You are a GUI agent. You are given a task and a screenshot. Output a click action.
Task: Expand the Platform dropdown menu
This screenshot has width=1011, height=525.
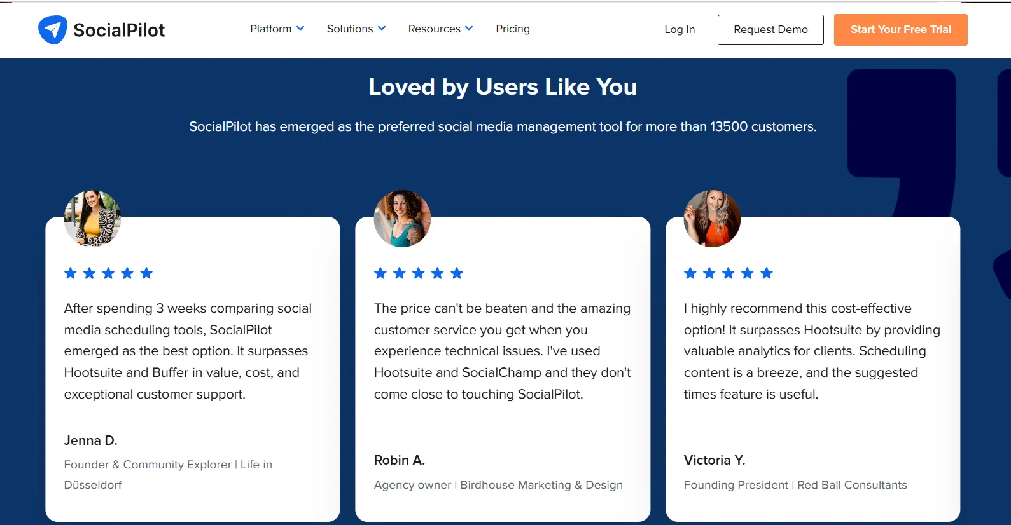click(277, 29)
